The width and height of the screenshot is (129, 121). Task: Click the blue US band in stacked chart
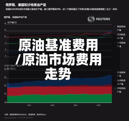tap(59, 82)
